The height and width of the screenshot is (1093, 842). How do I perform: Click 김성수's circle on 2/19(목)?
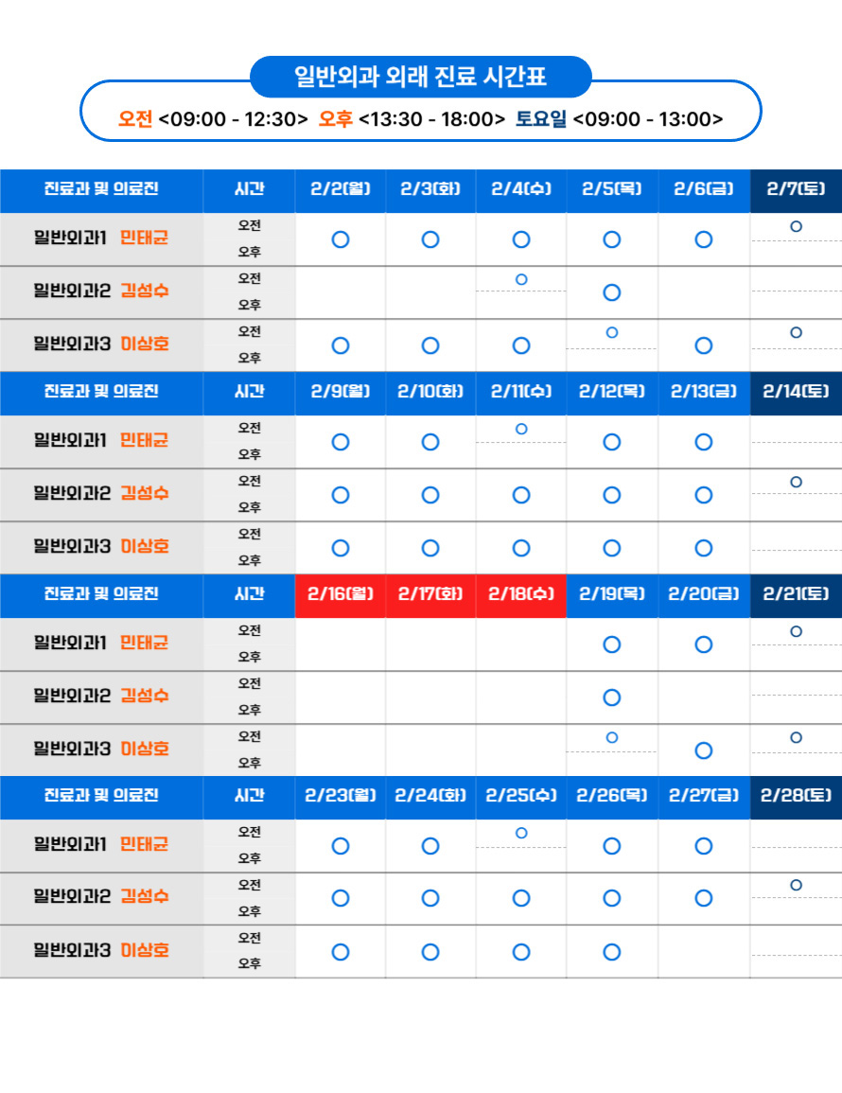click(x=612, y=697)
